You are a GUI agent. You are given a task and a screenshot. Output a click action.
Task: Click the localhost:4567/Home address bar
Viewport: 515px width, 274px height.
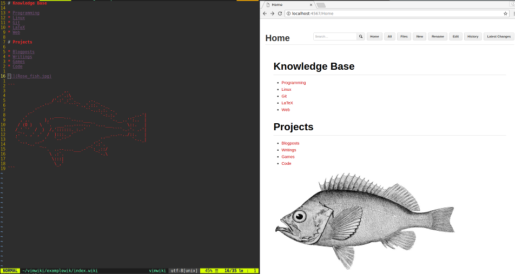click(x=397, y=14)
